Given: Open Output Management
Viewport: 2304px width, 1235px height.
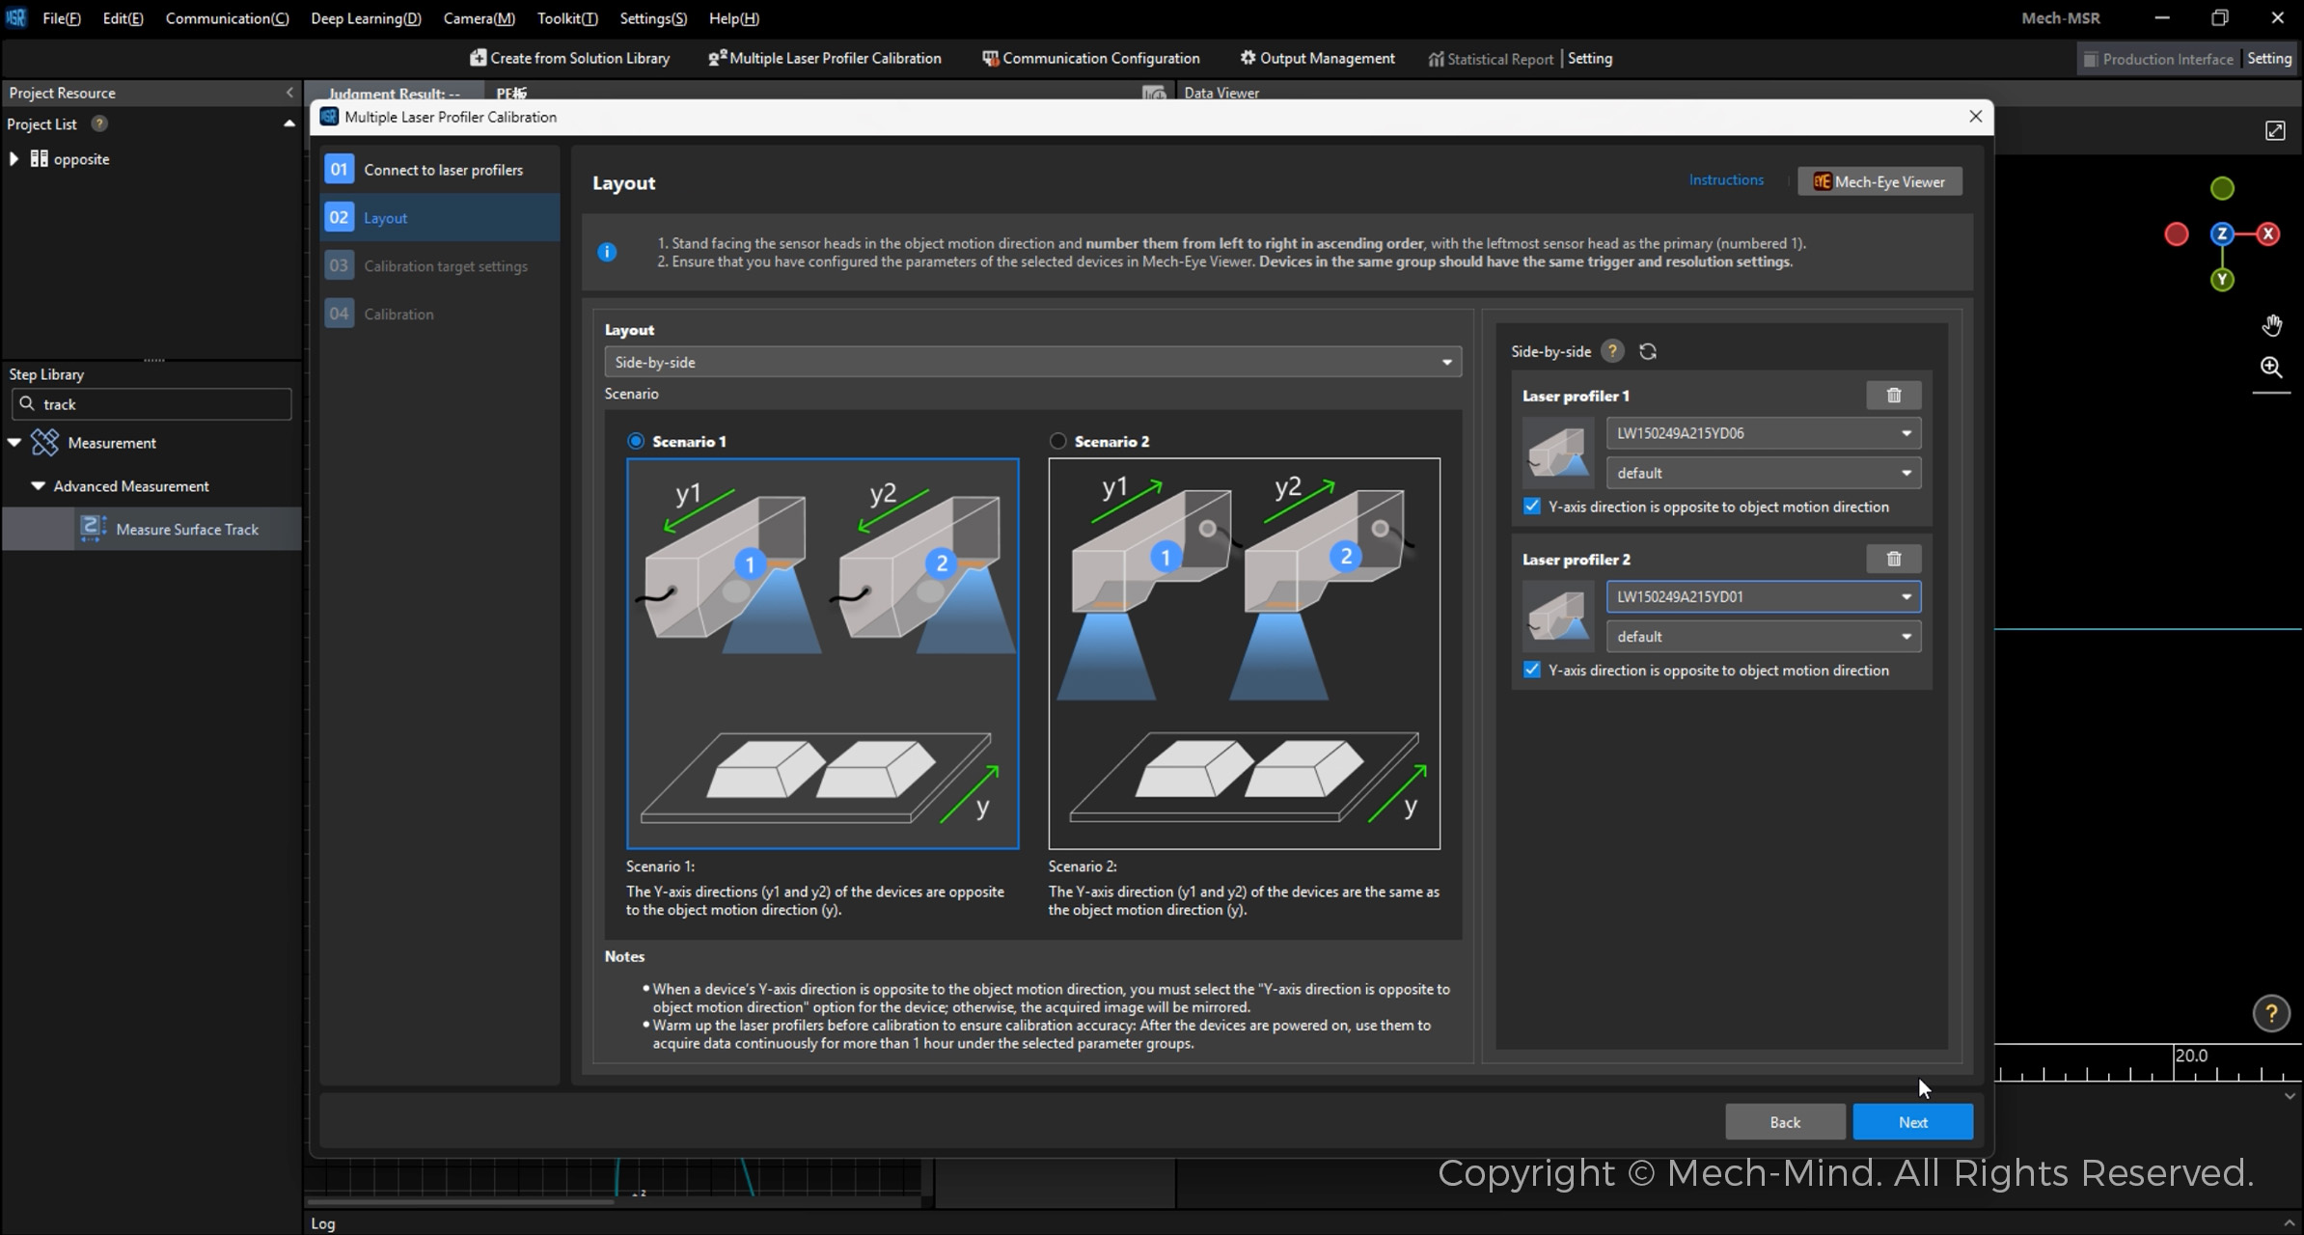Looking at the screenshot, I should (1317, 58).
